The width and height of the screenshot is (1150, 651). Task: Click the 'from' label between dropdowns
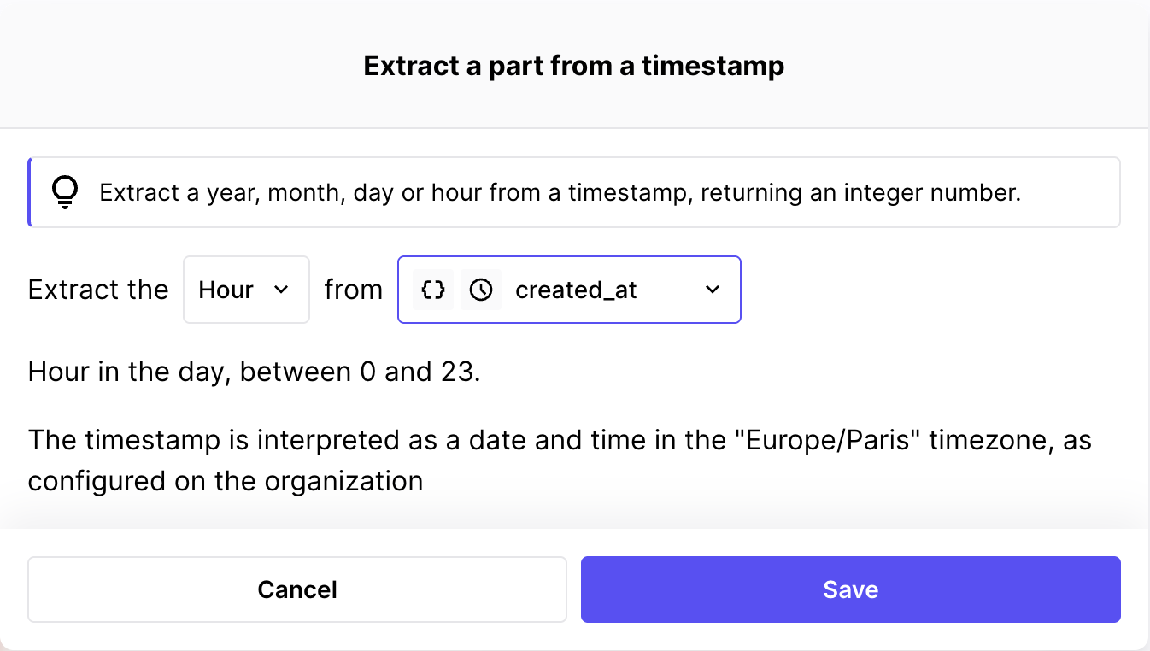353,290
